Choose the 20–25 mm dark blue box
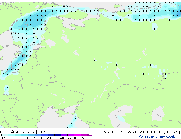Image resolution: width=181 pixels, height=139 pixels. point(51,135)
